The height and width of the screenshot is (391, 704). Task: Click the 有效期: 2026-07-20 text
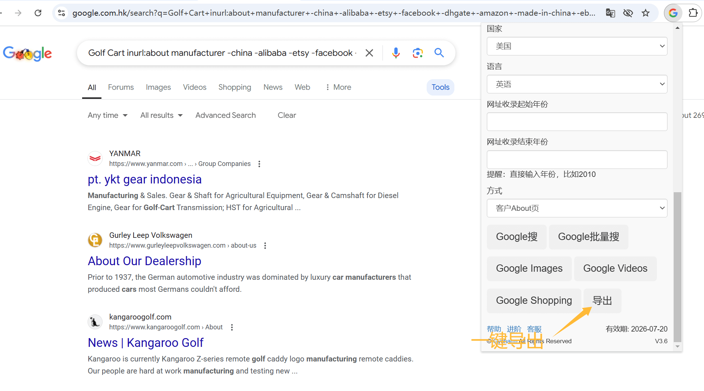click(x=636, y=329)
